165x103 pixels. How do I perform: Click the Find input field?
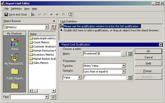pos(27,97)
